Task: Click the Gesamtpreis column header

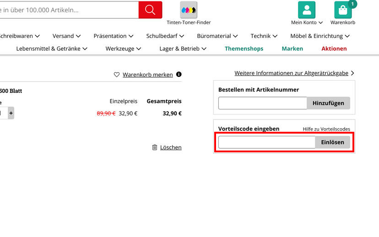Action: pos(164,101)
